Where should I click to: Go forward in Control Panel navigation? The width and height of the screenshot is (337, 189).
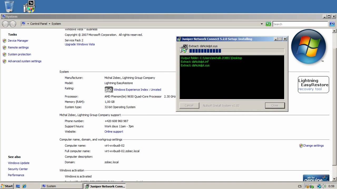tap(13, 24)
